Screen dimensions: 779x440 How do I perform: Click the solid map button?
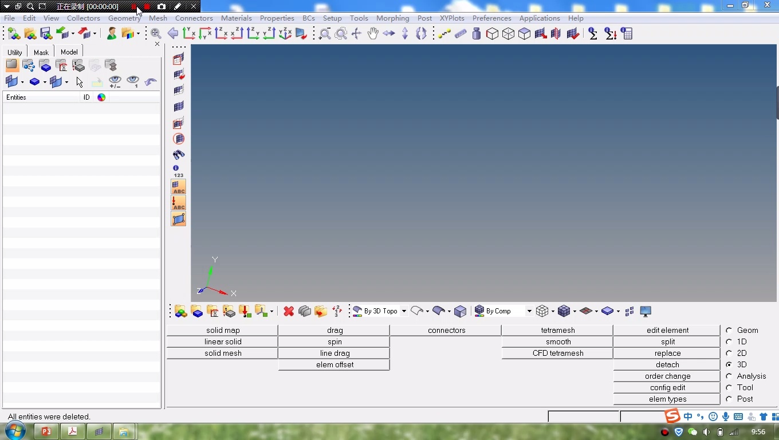click(x=223, y=331)
